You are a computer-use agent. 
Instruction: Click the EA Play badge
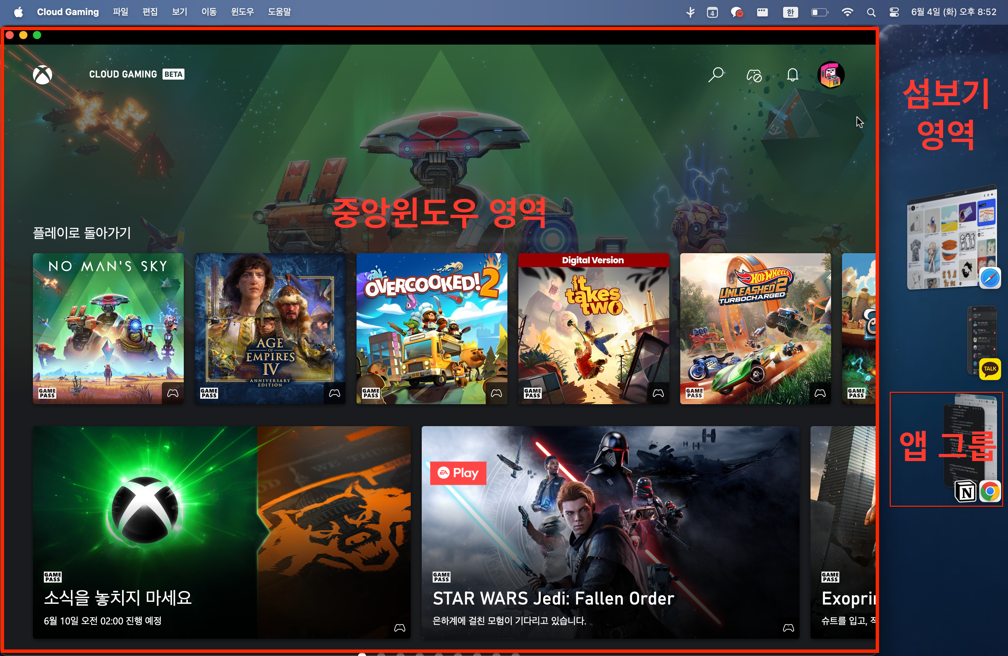(x=458, y=473)
